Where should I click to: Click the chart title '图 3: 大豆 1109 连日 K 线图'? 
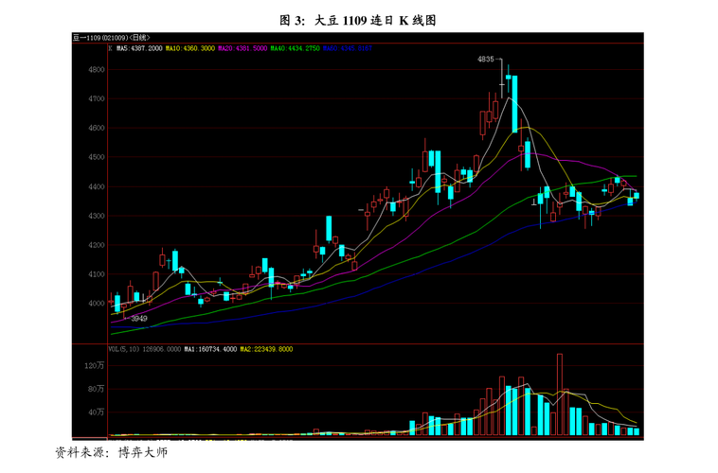(x=358, y=20)
